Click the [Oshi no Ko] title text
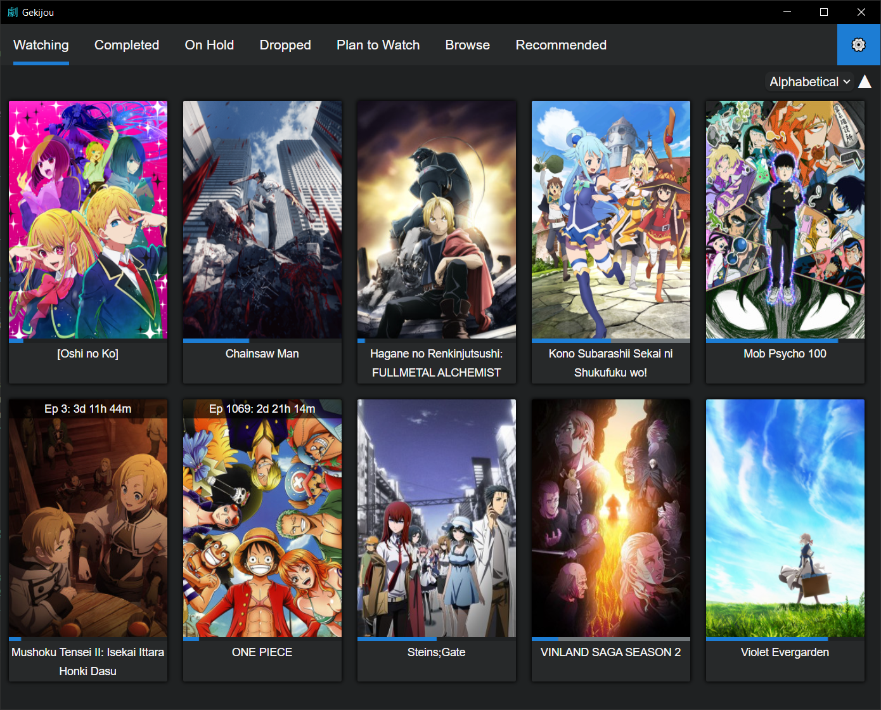 (x=88, y=354)
